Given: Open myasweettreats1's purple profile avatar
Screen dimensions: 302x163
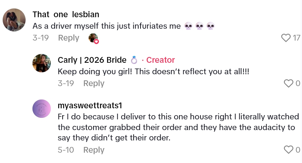Looking at the screenshot, I should click(x=42, y=108).
